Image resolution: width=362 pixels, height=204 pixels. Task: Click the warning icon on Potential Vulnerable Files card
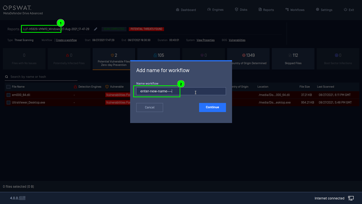(x=112, y=55)
